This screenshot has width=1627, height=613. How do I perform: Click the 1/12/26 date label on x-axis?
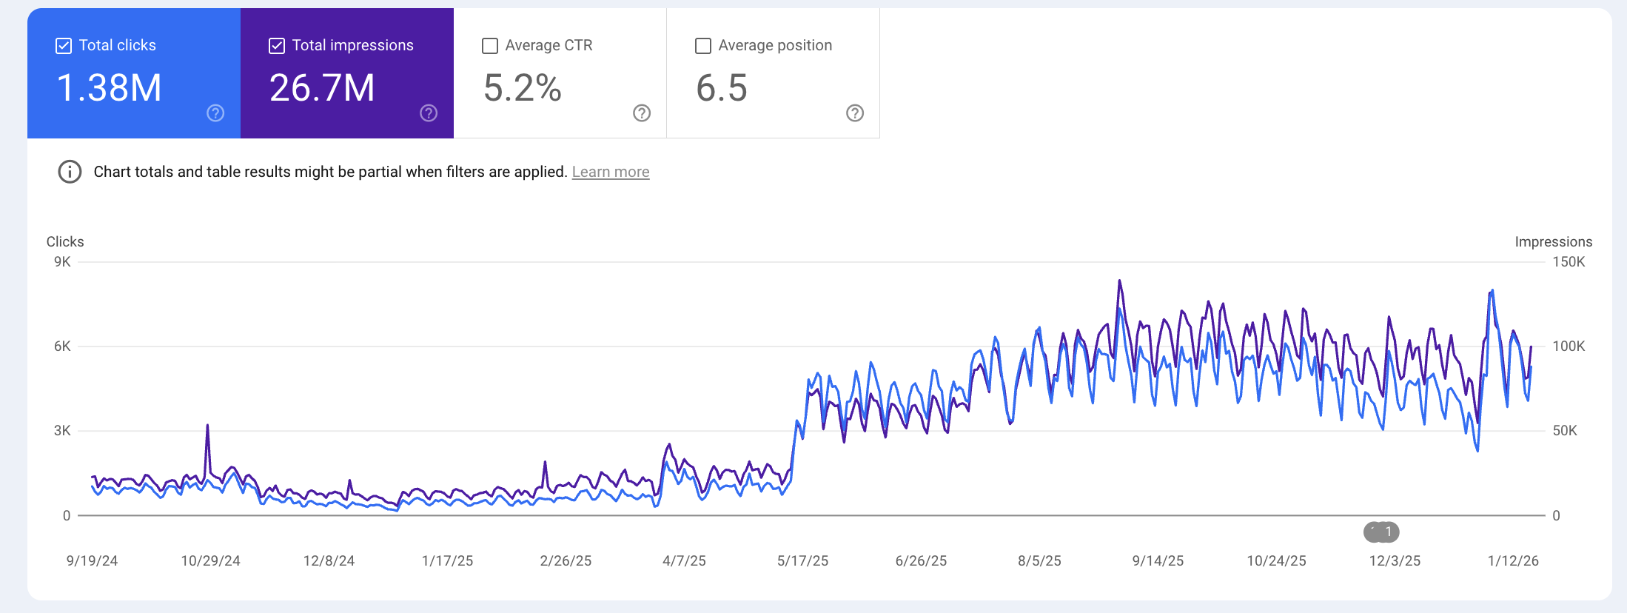(1512, 560)
